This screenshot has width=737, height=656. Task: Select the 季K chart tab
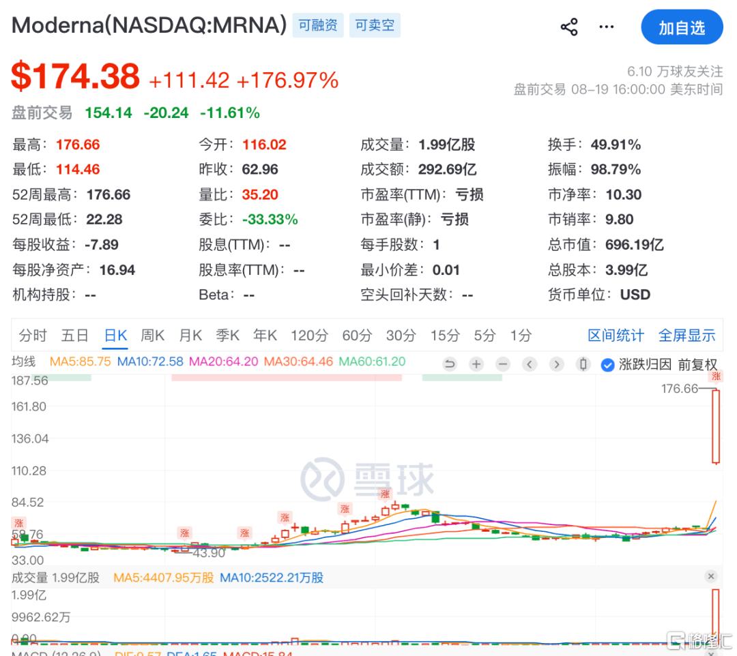click(x=227, y=336)
